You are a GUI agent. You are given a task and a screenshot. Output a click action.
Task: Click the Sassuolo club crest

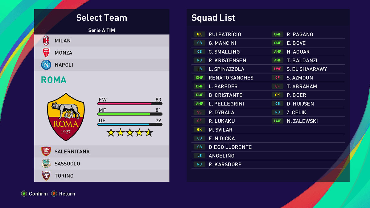click(x=46, y=164)
